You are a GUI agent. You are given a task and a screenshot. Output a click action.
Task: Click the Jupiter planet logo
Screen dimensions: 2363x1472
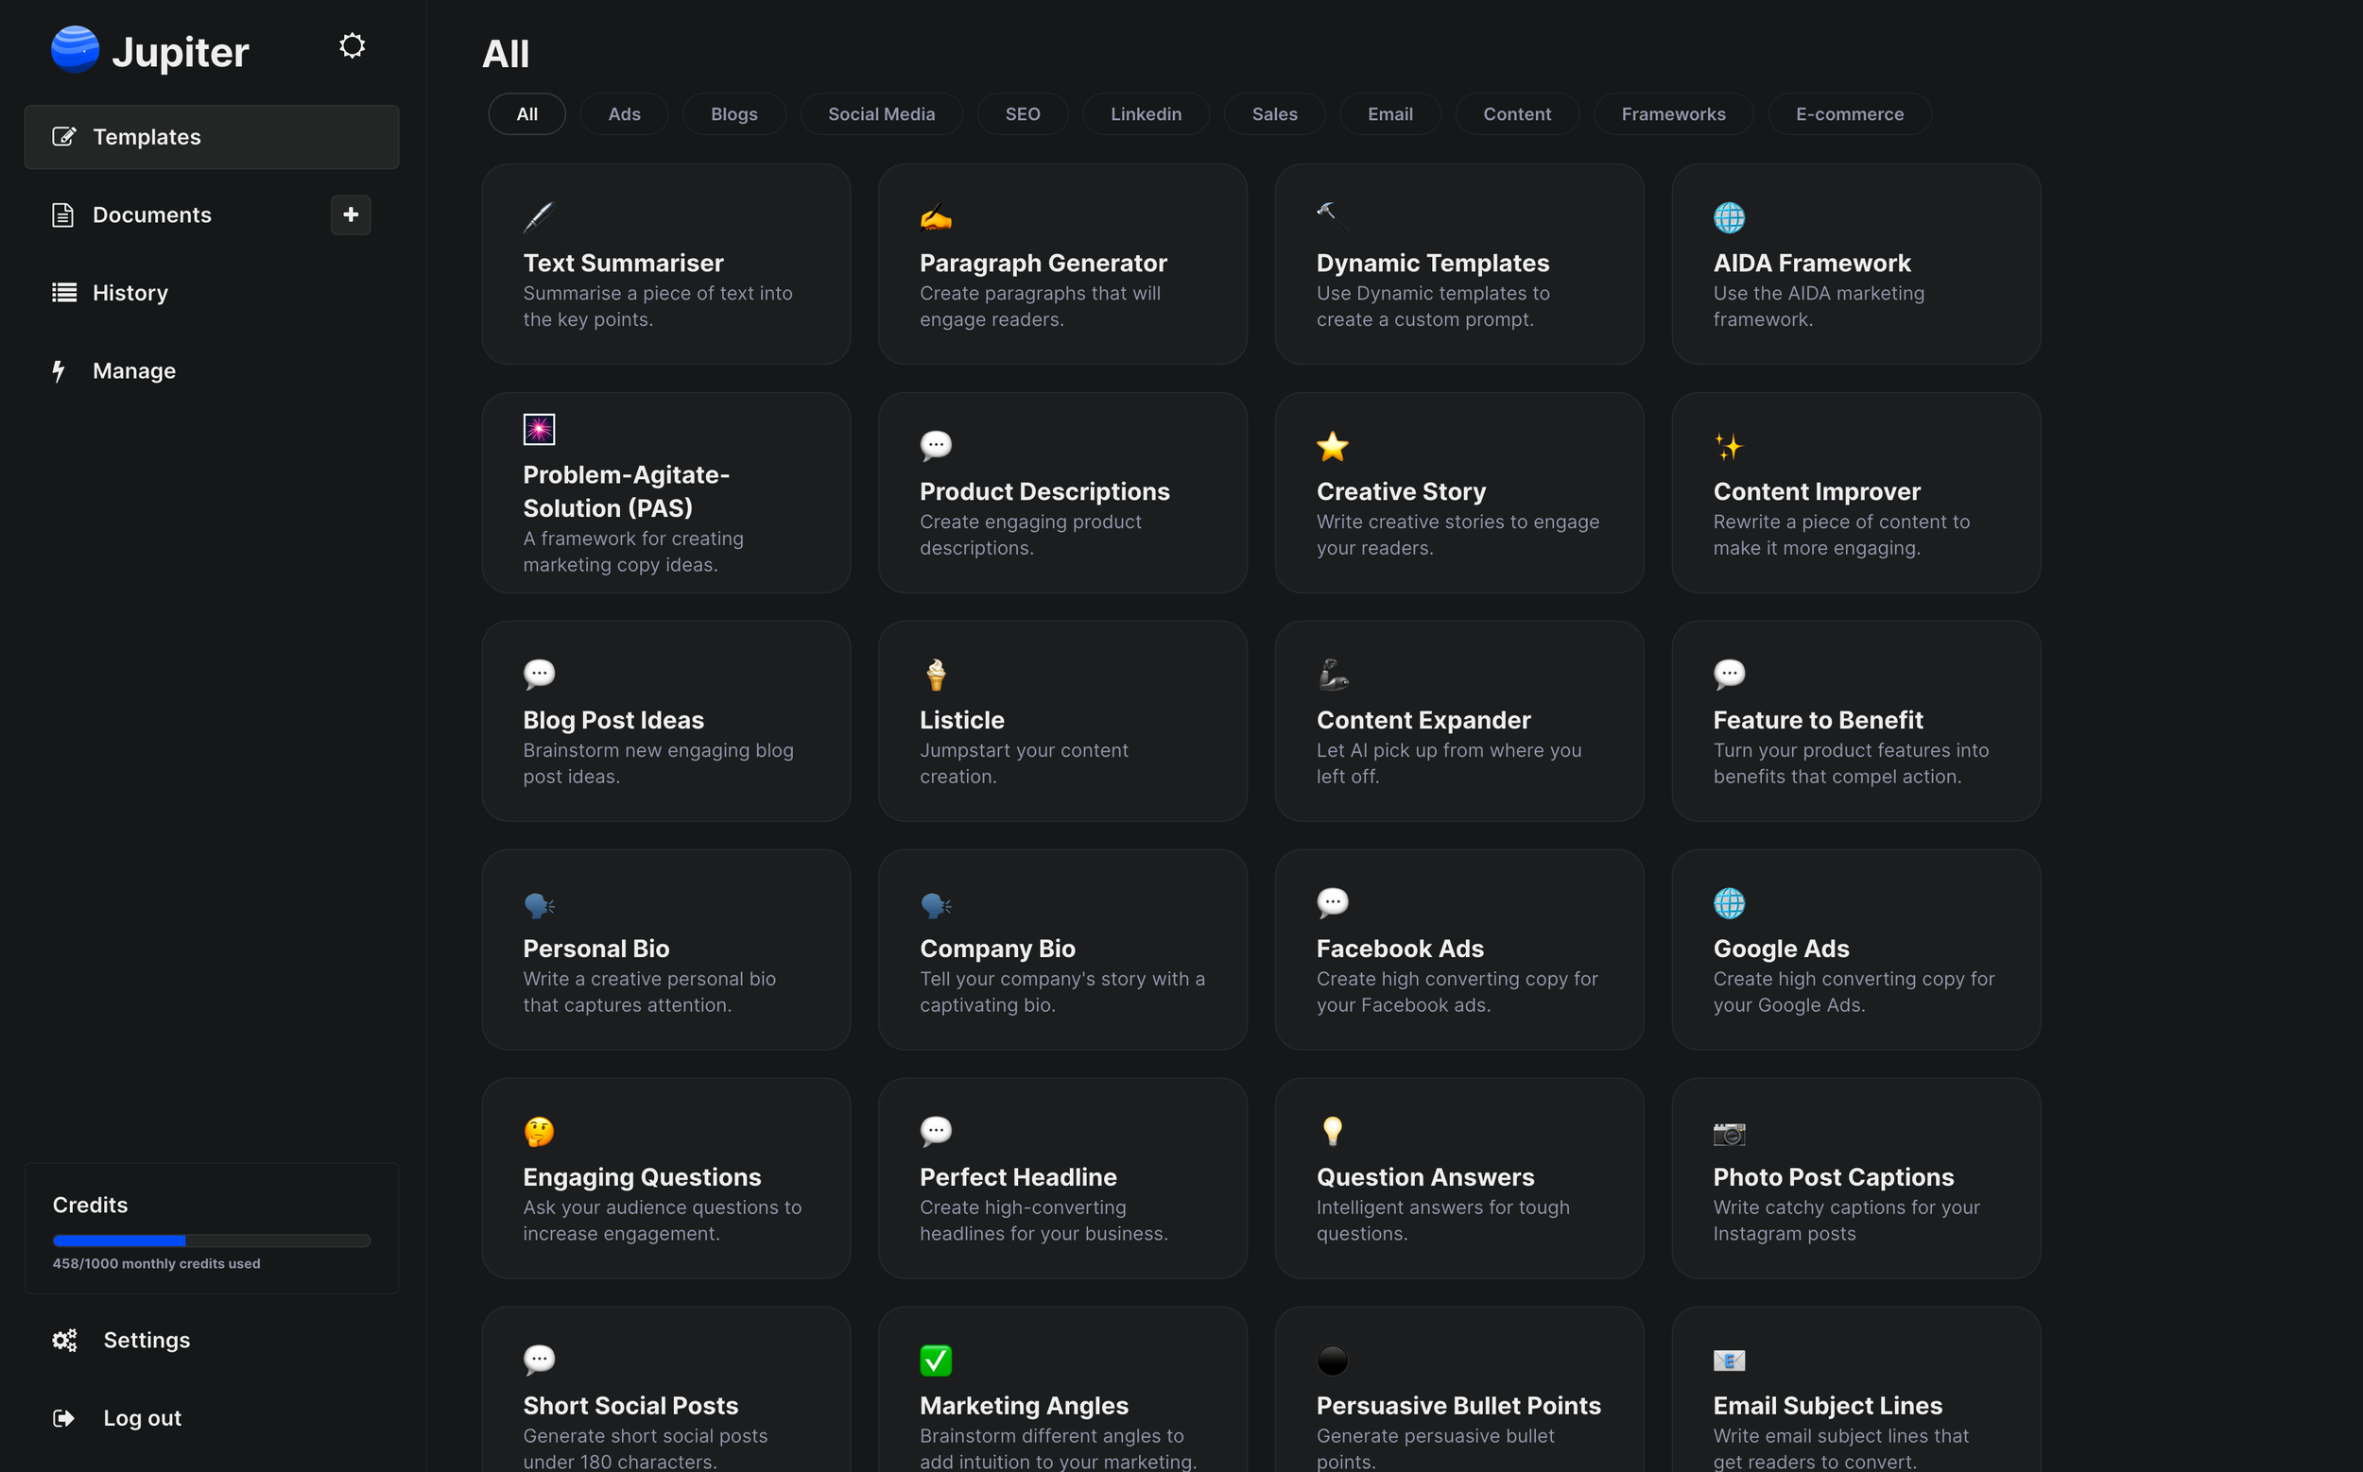tap(75, 50)
